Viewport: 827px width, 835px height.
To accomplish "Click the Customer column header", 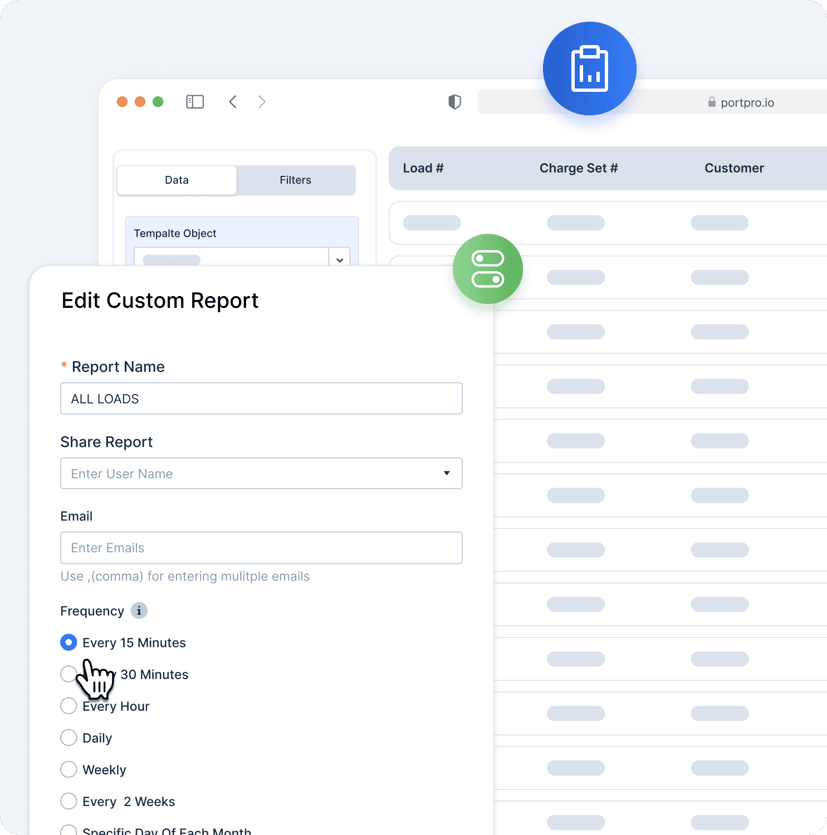I will coord(734,168).
